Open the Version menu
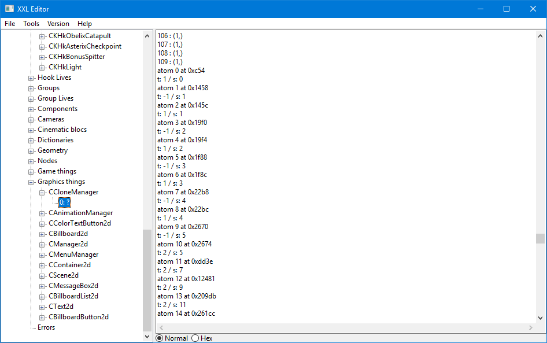 [58, 24]
